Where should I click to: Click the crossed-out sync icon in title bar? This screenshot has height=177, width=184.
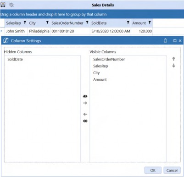(11, 5)
